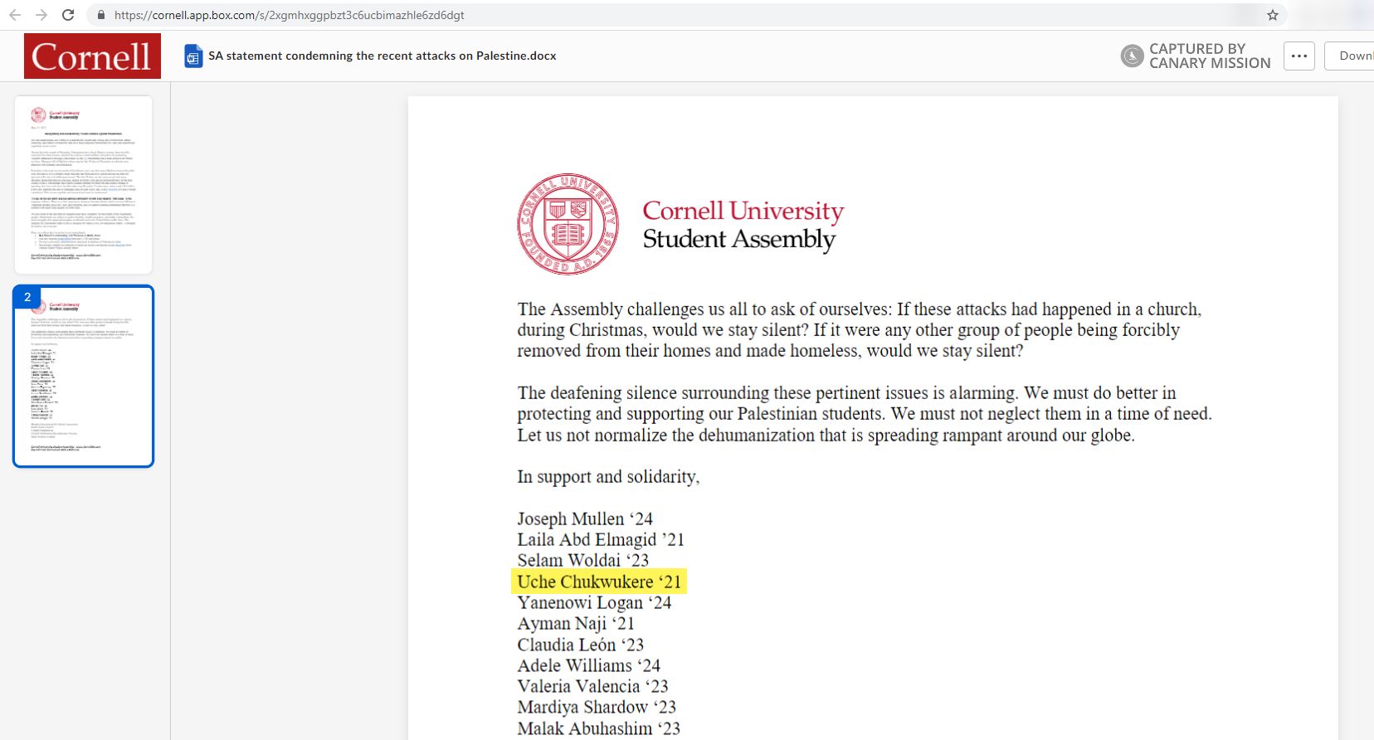Open the page 1 thumbnail

83,185
